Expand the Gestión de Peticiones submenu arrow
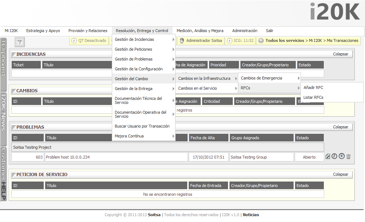The image size is (365, 222). pos(173,49)
